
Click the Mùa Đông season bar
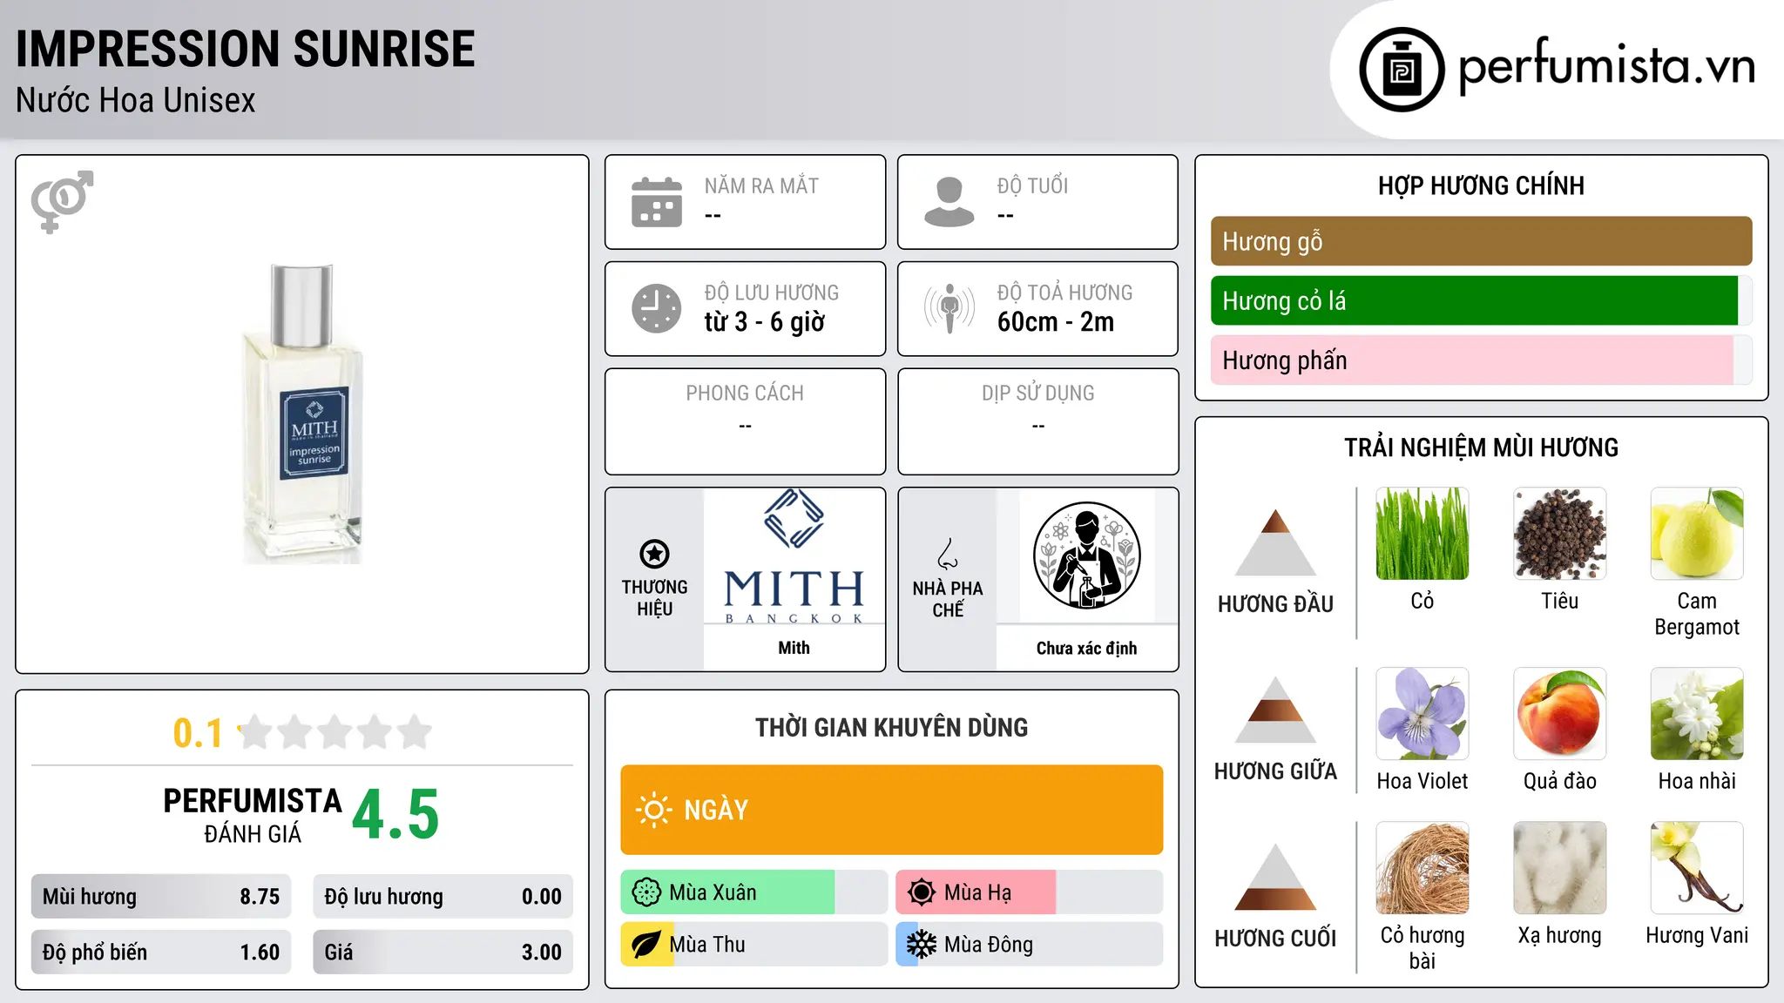point(1030,945)
